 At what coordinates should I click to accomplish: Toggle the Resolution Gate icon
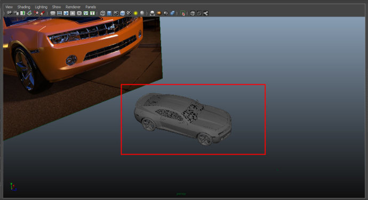coord(66,13)
